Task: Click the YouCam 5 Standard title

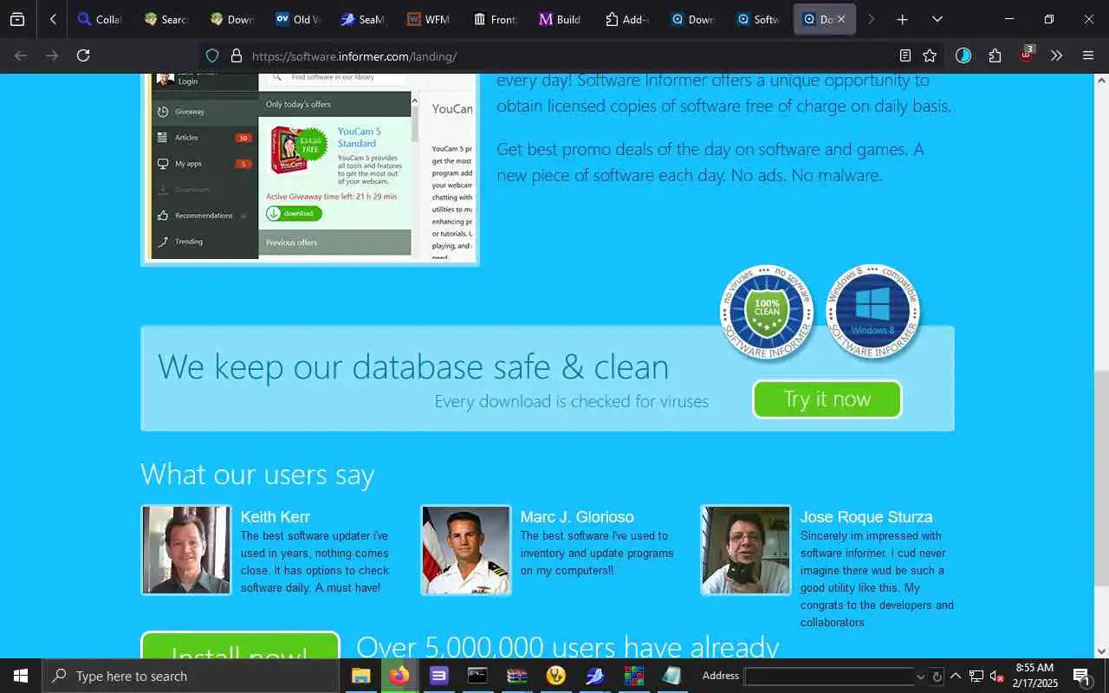Action: 359,137
